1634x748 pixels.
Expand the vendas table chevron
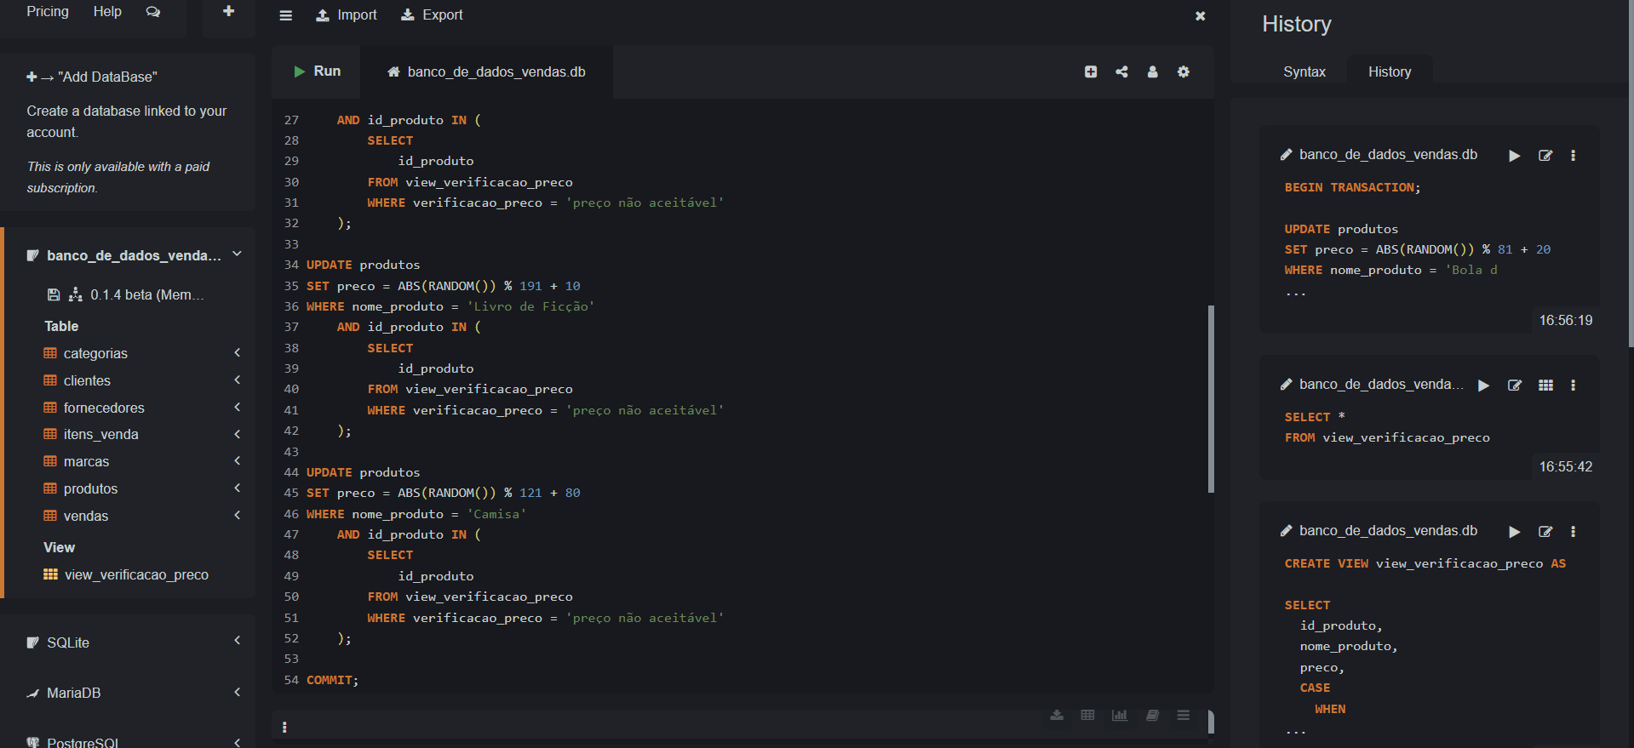coord(238,516)
